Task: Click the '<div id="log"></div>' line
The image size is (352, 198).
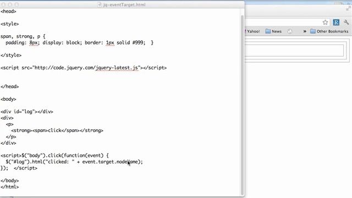Action: point(27,112)
